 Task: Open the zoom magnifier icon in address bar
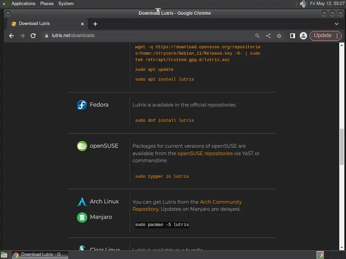point(257,36)
